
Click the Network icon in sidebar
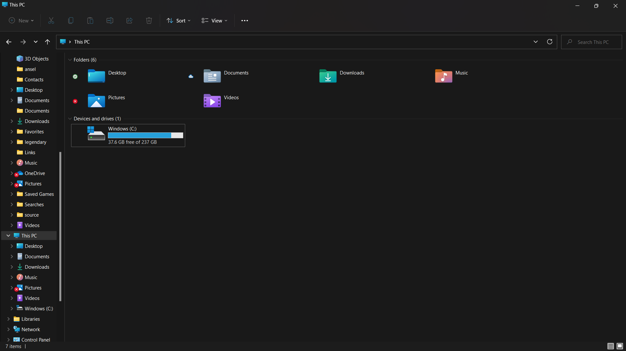[x=17, y=329]
